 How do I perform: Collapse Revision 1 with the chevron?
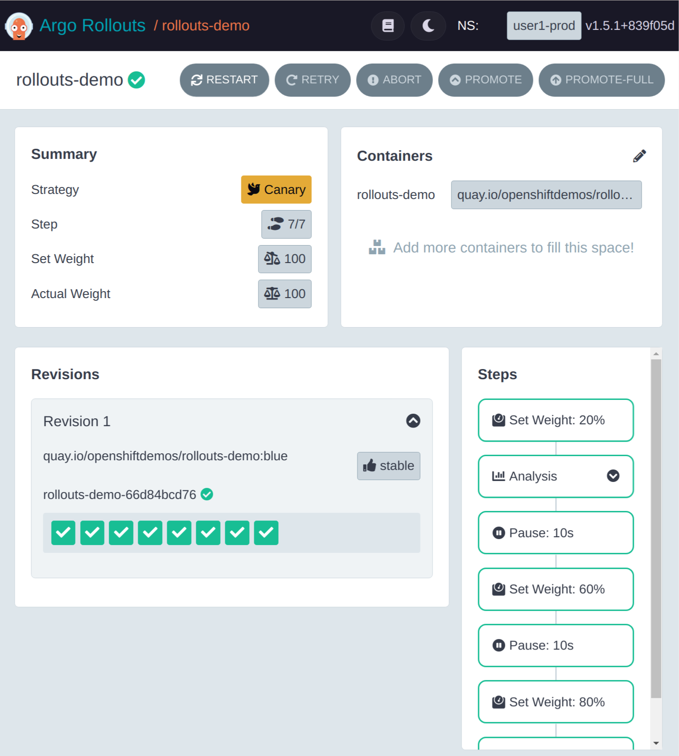[x=413, y=421]
